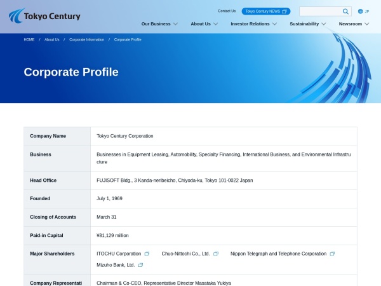Click the '¥81,129 million' capital value
Screen dimensions: 381x286
click(112, 235)
